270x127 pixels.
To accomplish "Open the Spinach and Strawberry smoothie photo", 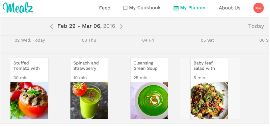I will pos(89,100).
